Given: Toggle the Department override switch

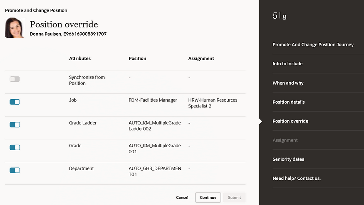Looking at the screenshot, I should pyautogui.click(x=15, y=170).
